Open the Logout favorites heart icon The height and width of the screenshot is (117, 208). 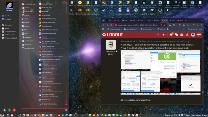pos(171,35)
